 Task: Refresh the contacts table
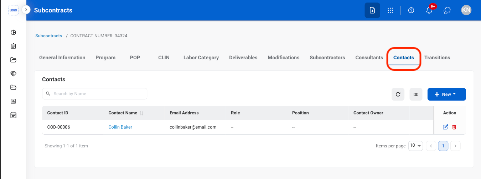click(398, 94)
